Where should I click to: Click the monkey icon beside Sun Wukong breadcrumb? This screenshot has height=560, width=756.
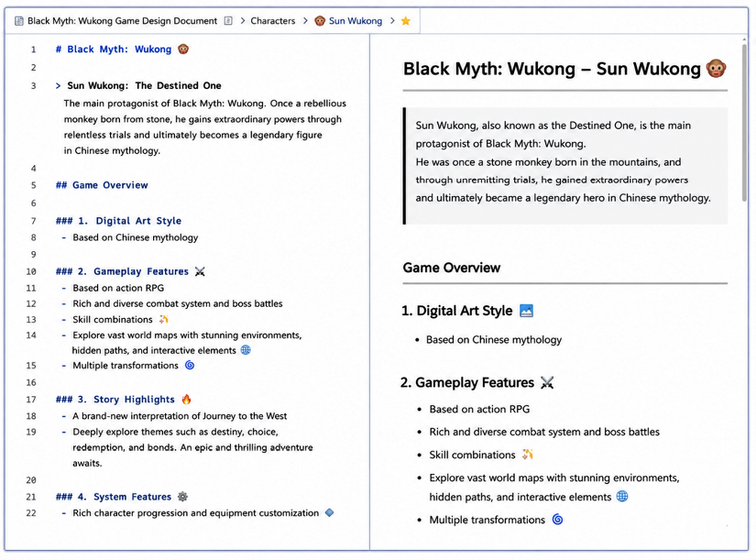coord(320,21)
